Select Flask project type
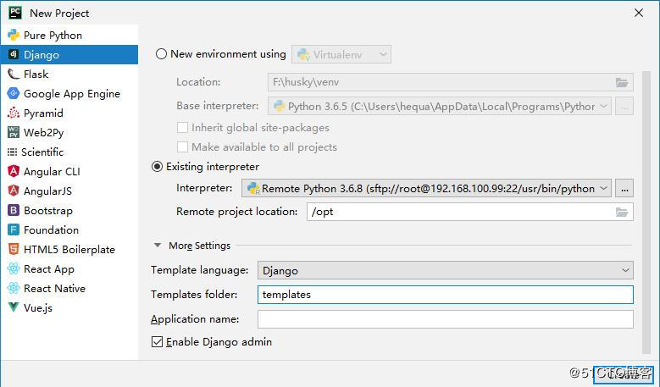The width and height of the screenshot is (660, 387). 69,74
